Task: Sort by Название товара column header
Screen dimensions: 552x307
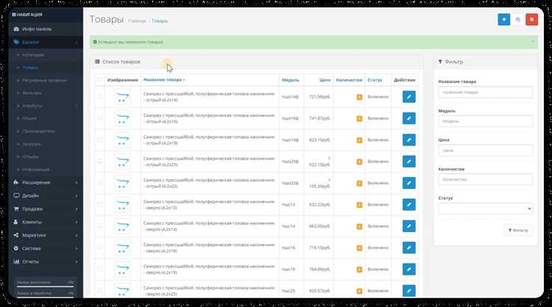Action: click(x=163, y=79)
